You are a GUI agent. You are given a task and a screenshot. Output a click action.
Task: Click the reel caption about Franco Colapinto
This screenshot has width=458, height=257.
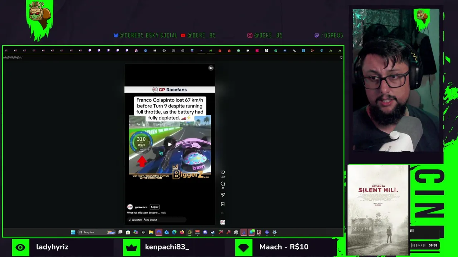click(170, 109)
